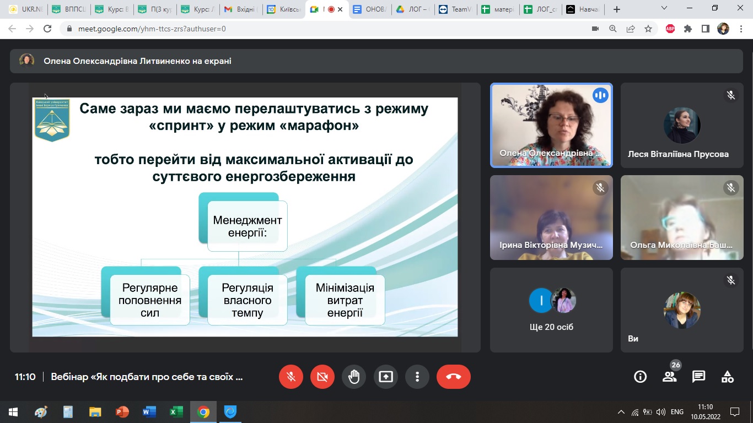
Task: Open the chat messages panel
Action: tap(698, 377)
